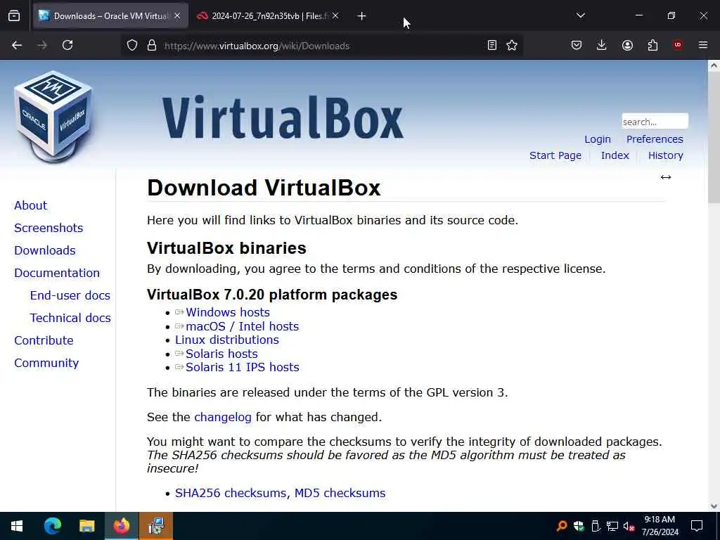Image resolution: width=720 pixels, height=540 pixels.
Task: Launch Microsoft Edge from taskbar
Action: pos(52,526)
